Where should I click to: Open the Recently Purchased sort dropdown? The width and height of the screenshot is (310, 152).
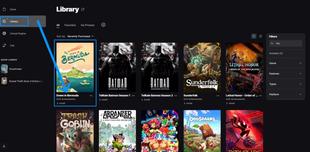81,36
